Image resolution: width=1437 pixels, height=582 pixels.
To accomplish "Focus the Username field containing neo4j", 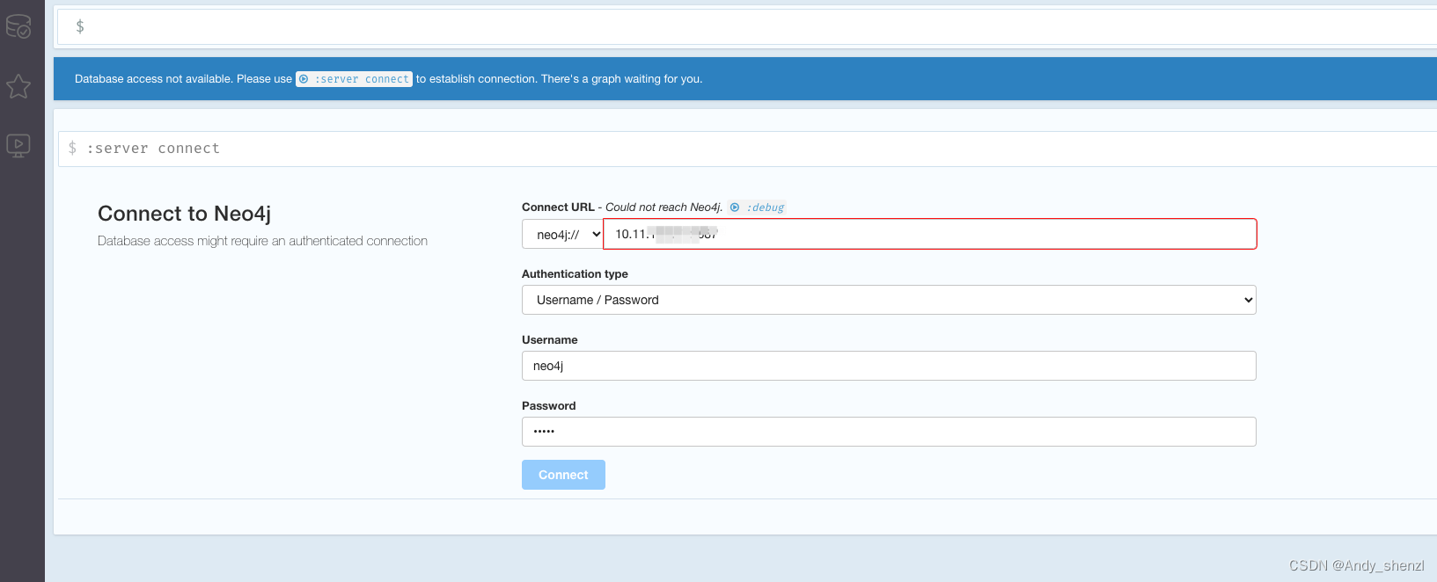I will 889,366.
